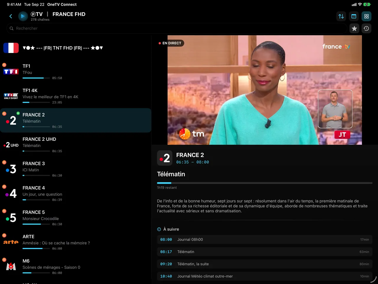Click Monsieur Crocodile progress bar
The height and width of the screenshot is (284, 378).
click(36, 224)
